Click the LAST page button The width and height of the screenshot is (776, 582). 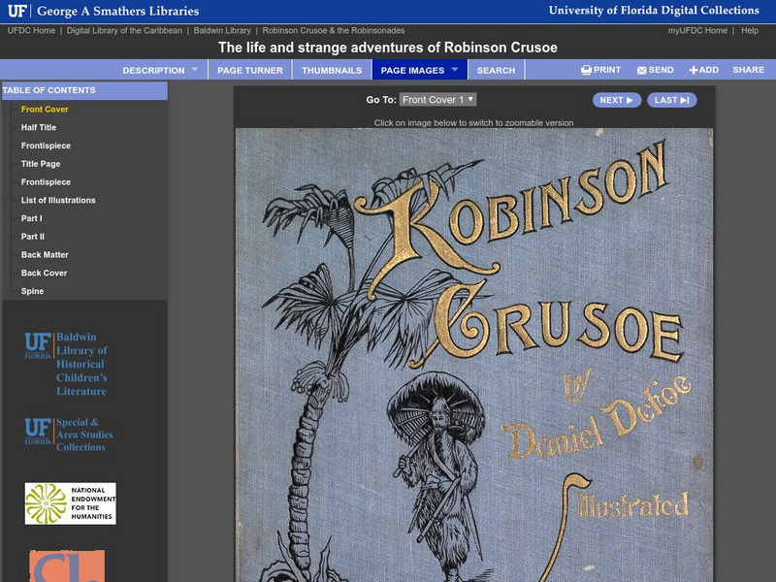(672, 99)
